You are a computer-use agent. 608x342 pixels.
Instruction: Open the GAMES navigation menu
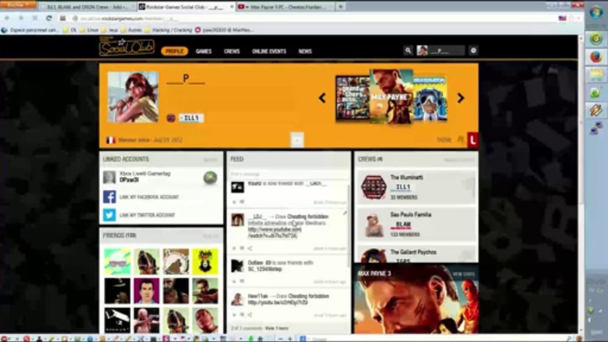click(203, 51)
